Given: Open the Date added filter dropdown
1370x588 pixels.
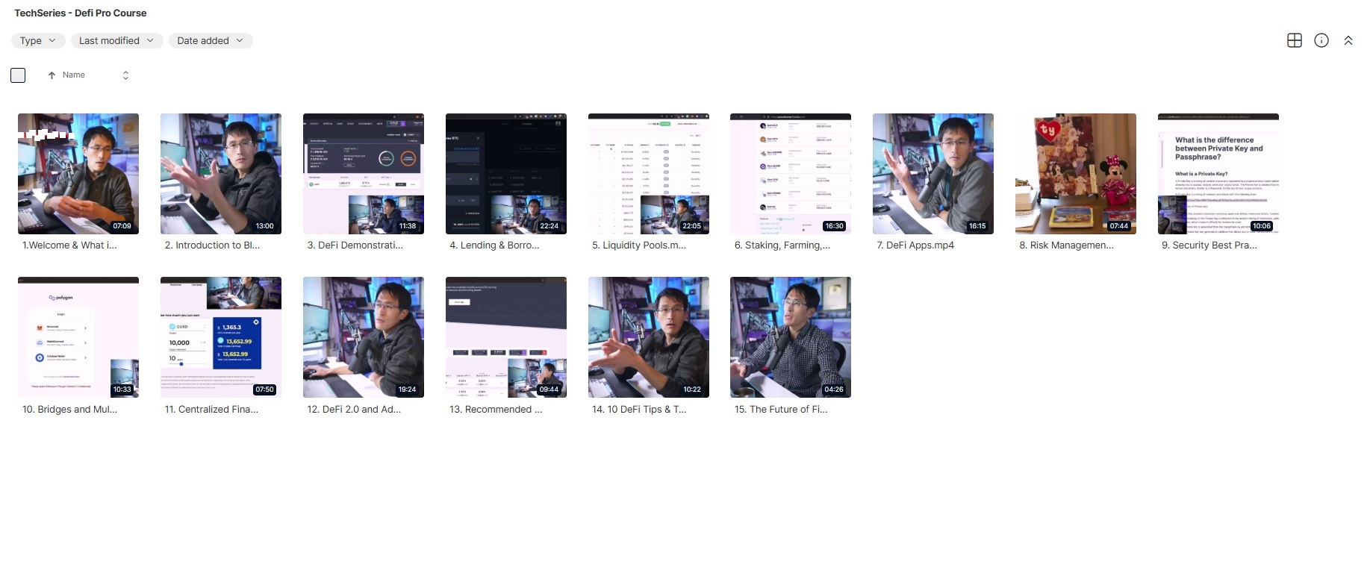Looking at the screenshot, I should [210, 40].
